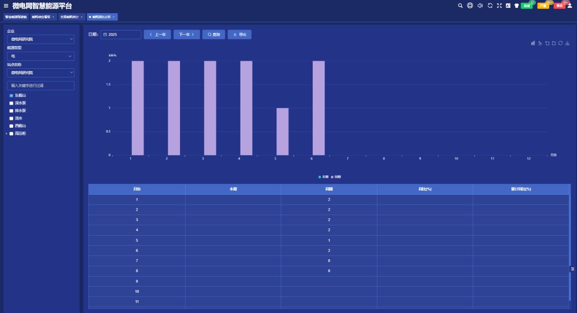Expand the 高压柜 tree node arrow
The width and height of the screenshot is (577, 313).
(x=6, y=133)
